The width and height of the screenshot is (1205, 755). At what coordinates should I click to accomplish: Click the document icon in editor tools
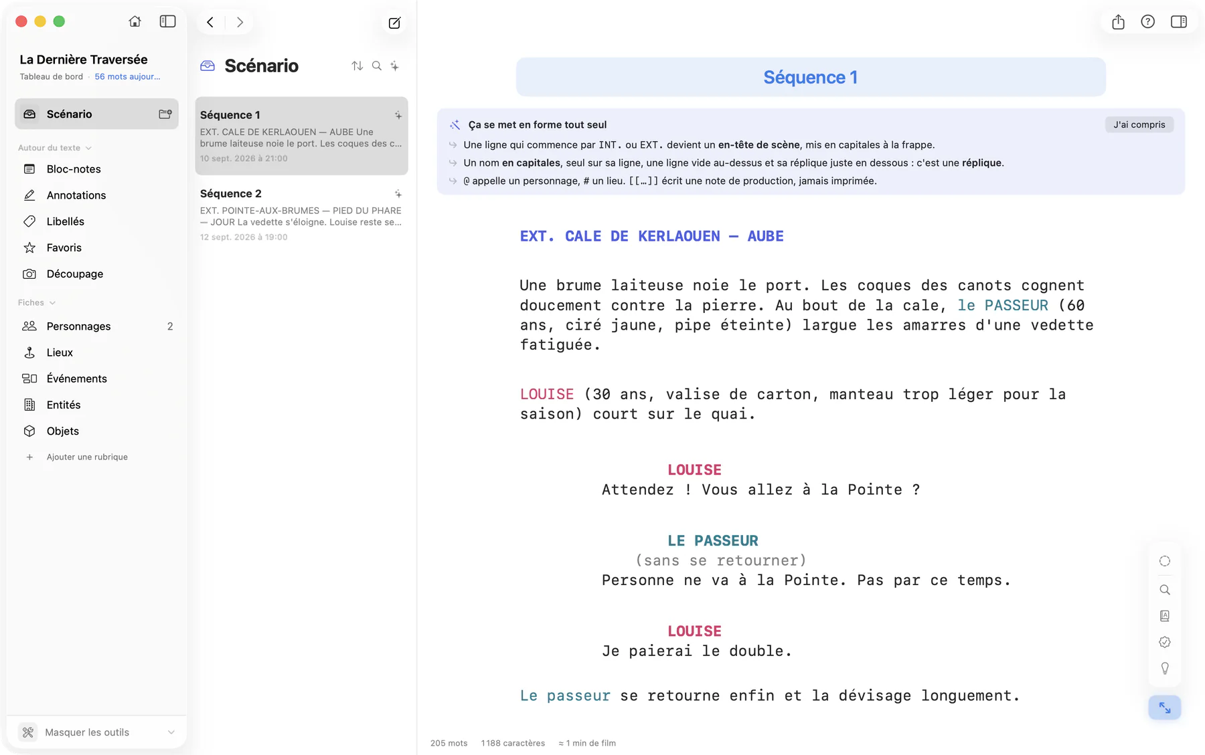click(1165, 616)
